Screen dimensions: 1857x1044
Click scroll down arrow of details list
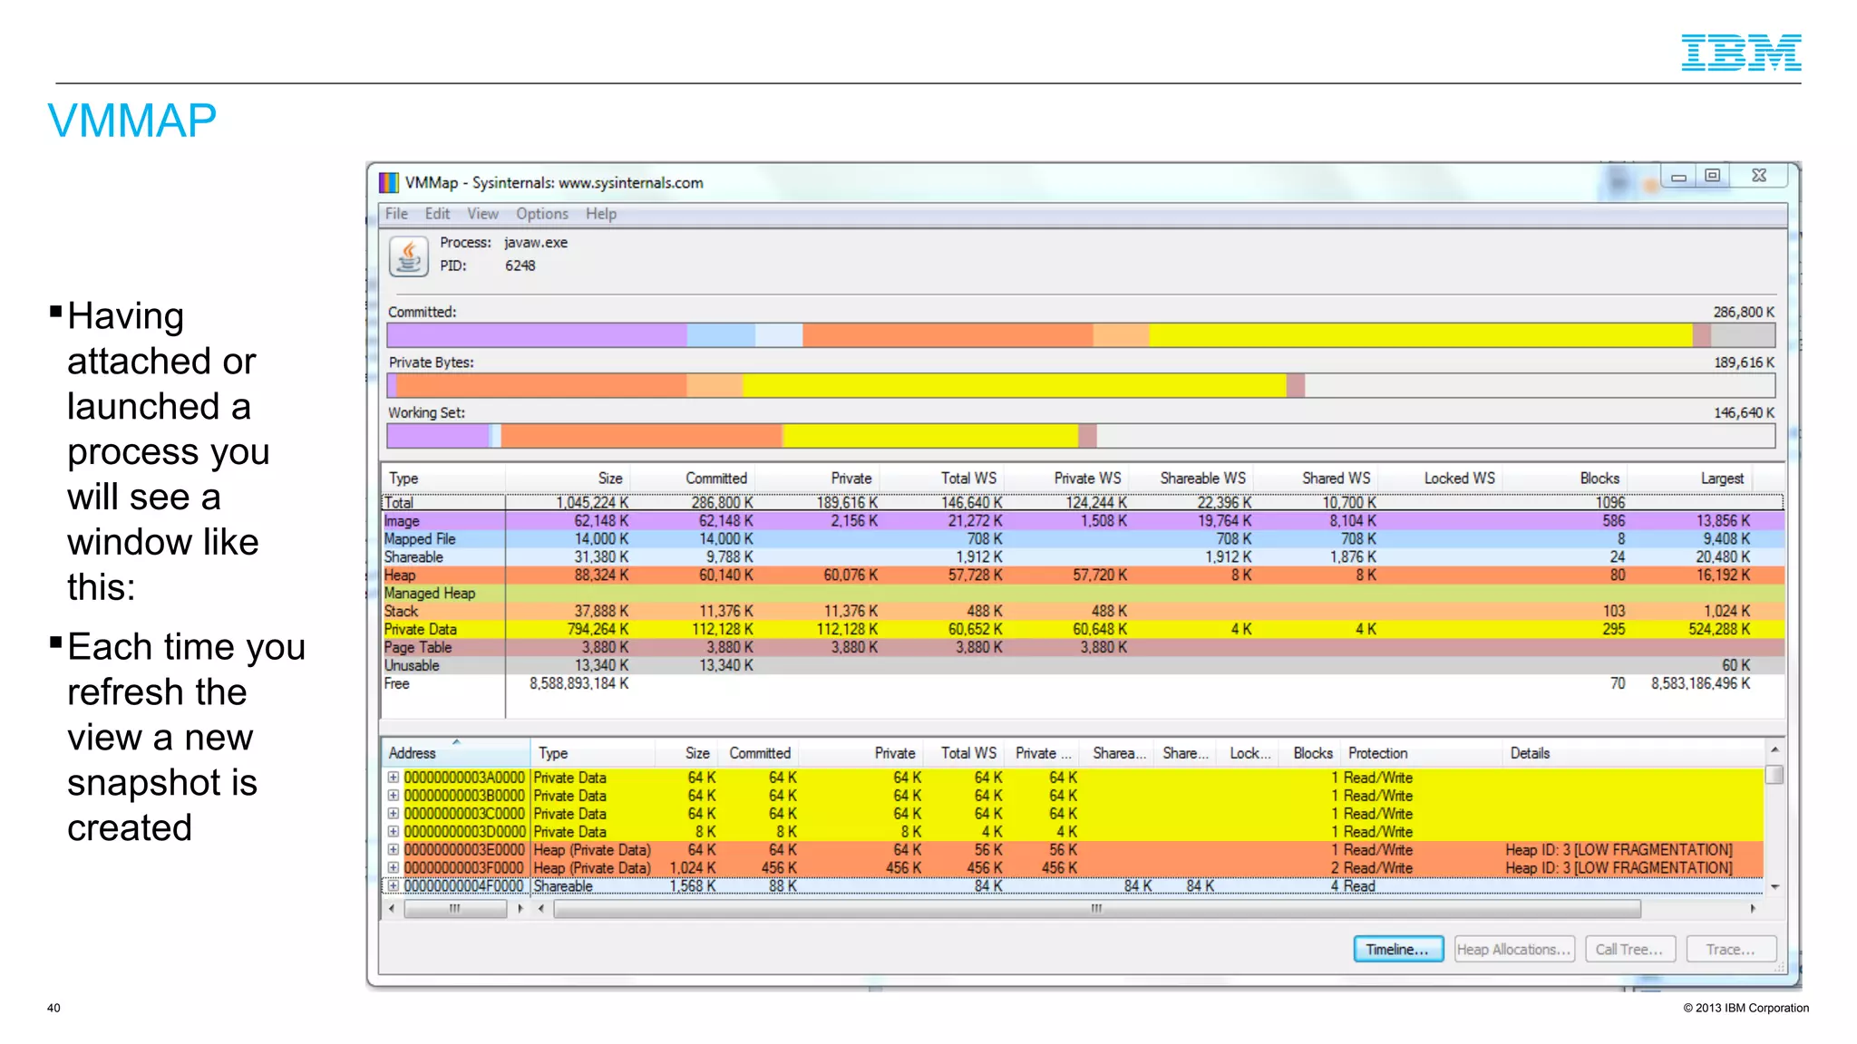tap(1774, 886)
